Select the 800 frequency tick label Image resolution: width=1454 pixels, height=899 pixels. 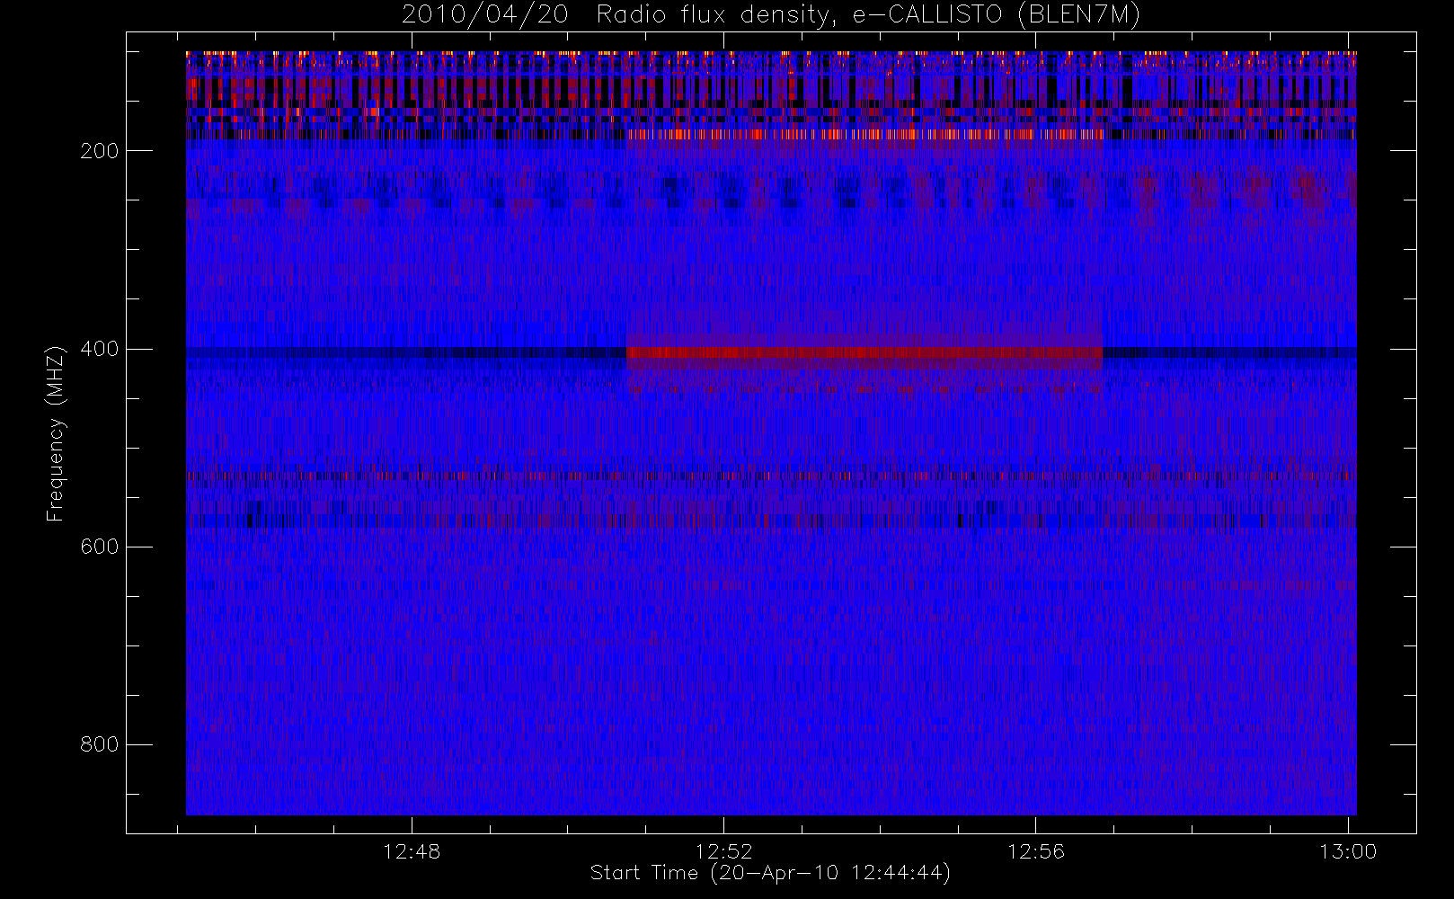(x=100, y=744)
